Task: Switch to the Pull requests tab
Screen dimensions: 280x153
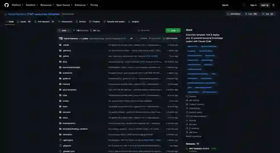Action: pyautogui.click(x=44, y=22)
